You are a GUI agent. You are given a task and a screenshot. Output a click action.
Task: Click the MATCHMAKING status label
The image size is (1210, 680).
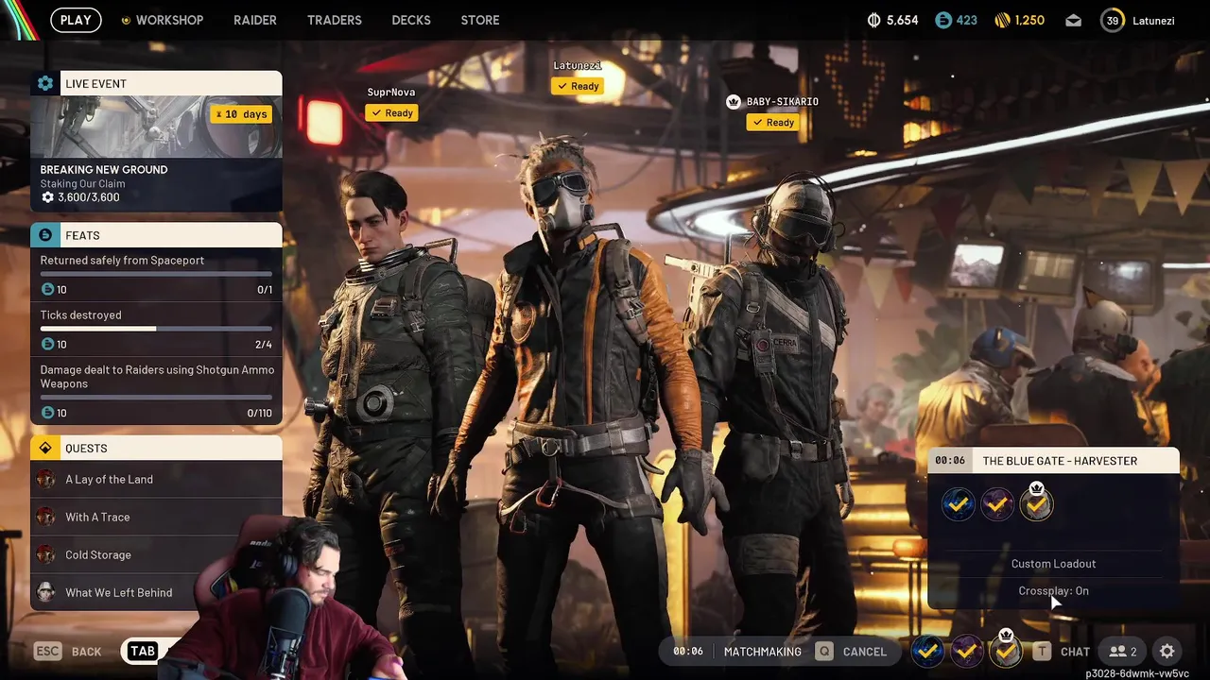click(x=762, y=652)
